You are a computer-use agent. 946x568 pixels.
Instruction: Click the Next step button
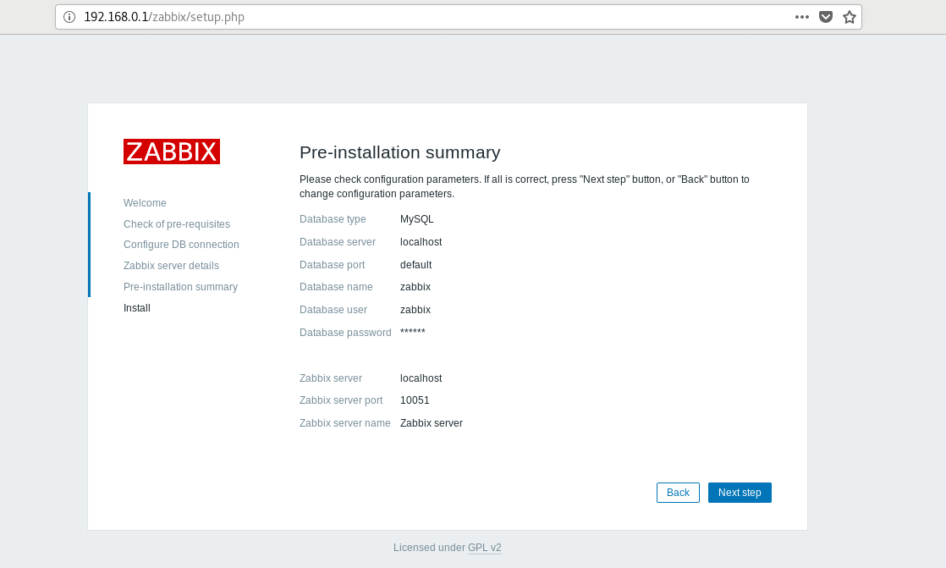[740, 493]
